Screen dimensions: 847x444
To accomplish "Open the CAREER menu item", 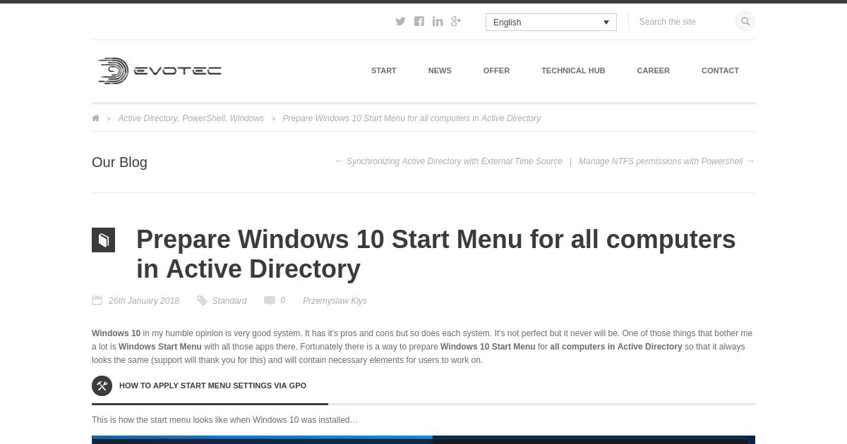I will [x=653, y=70].
